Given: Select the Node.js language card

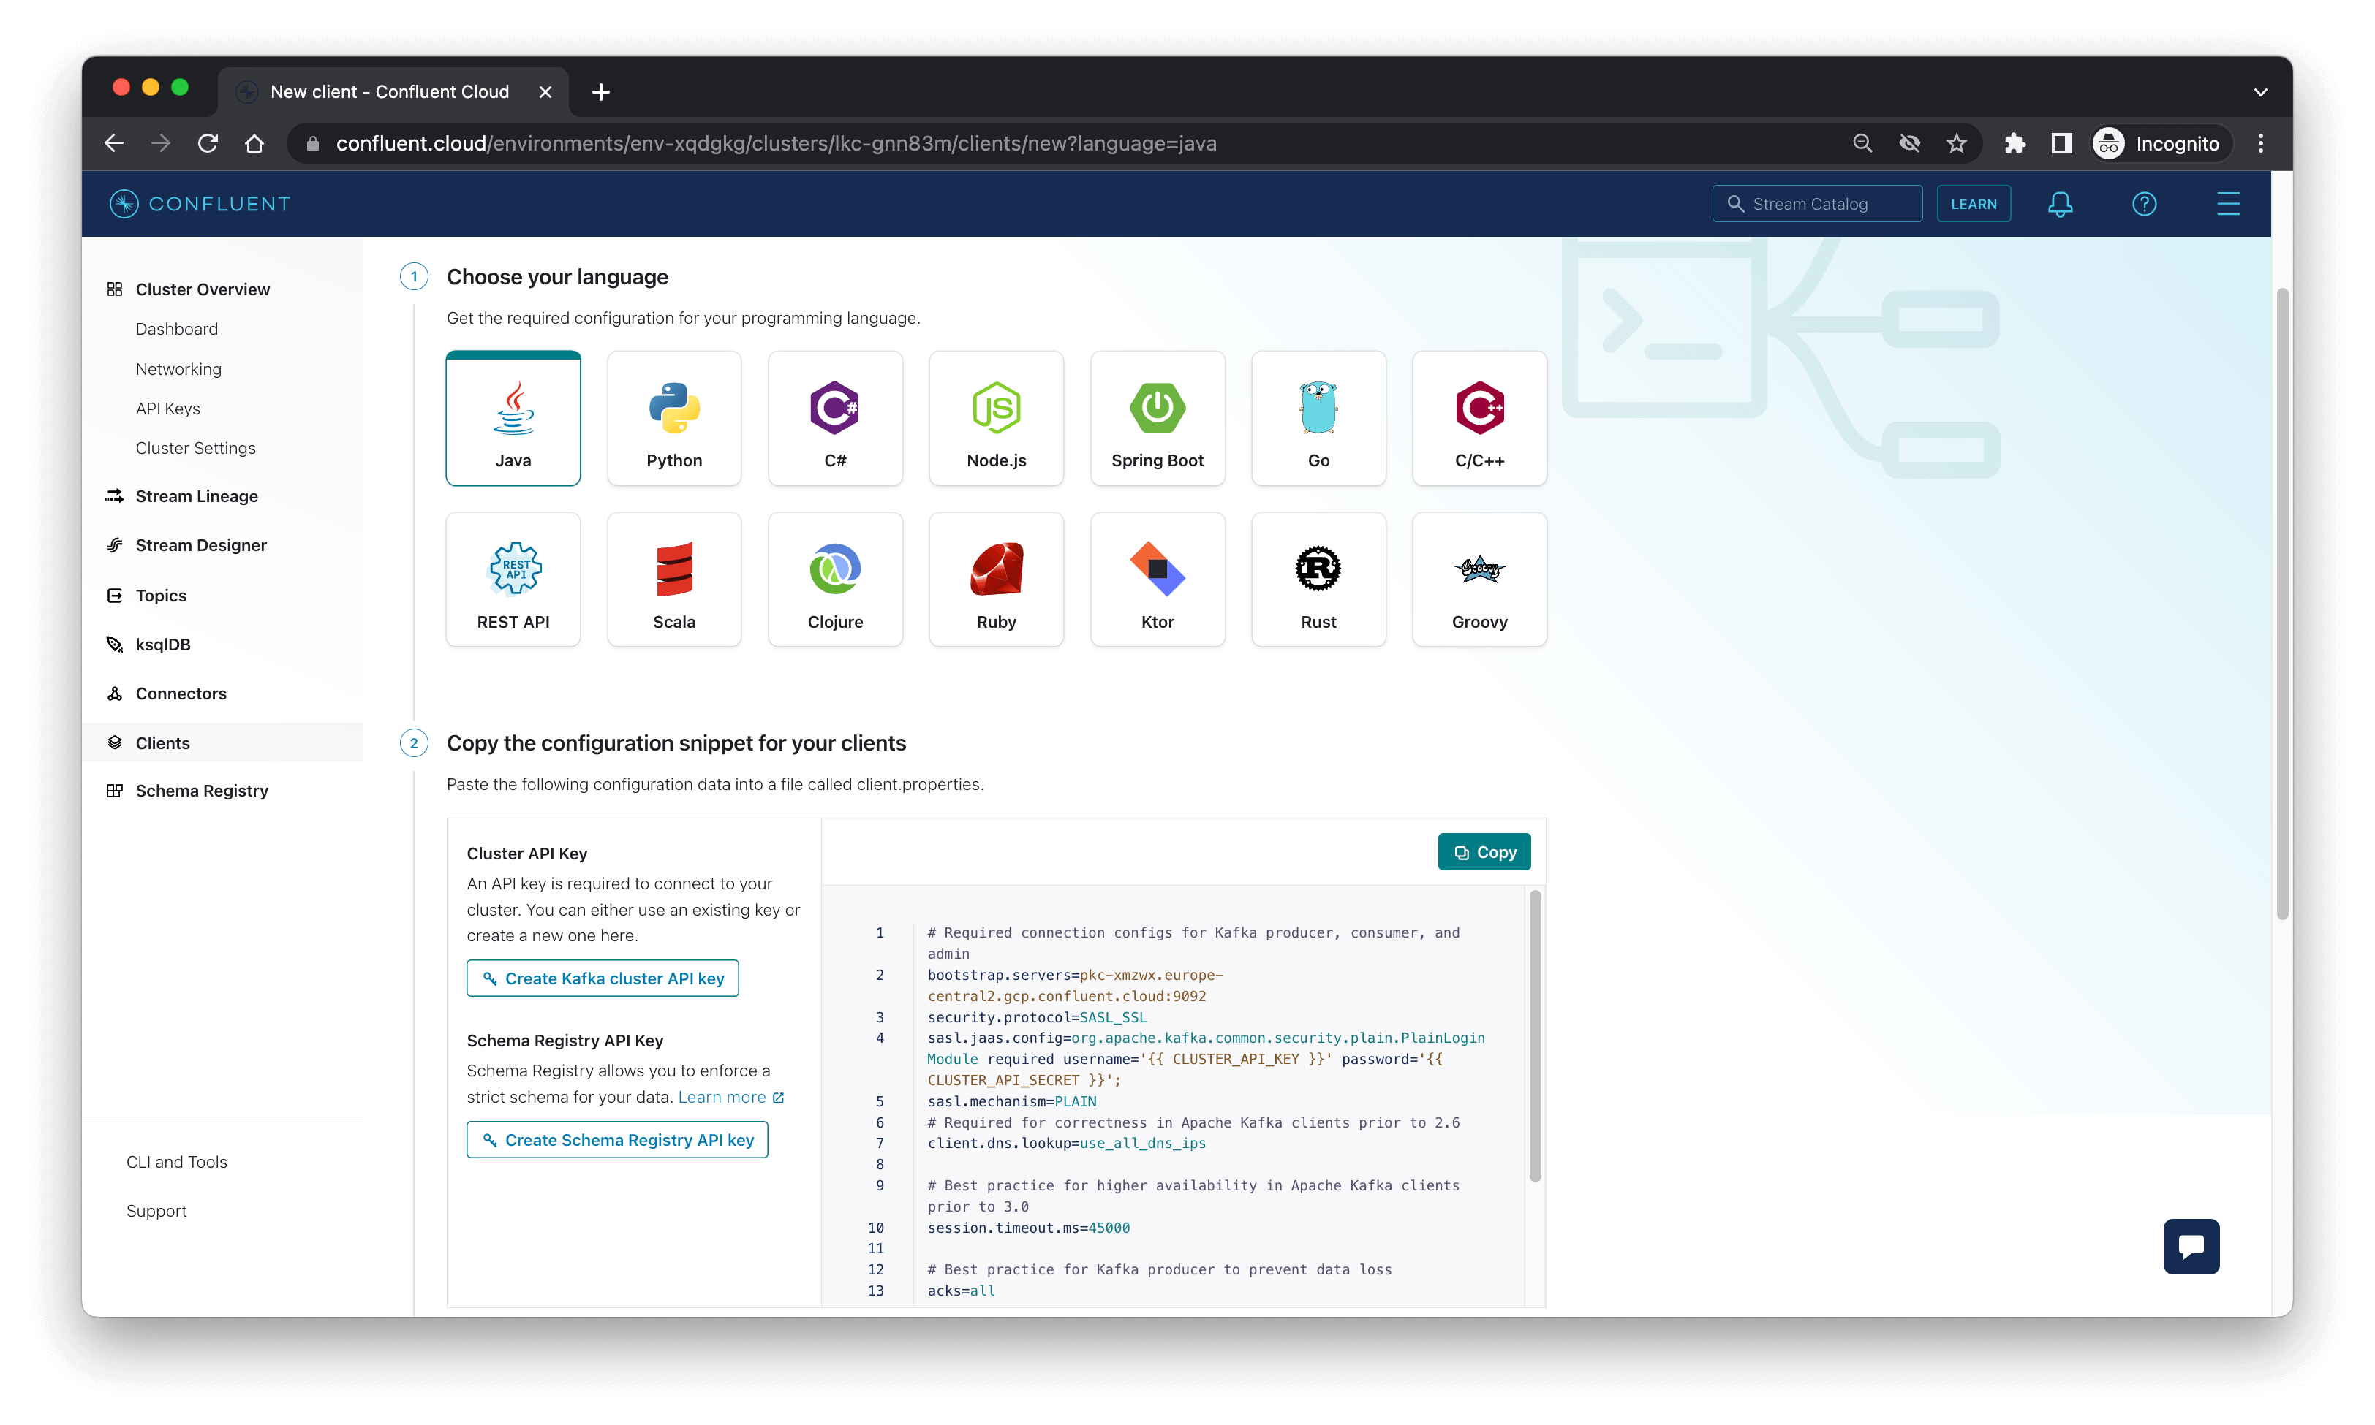Looking at the screenshot, I should click(997, 418).
